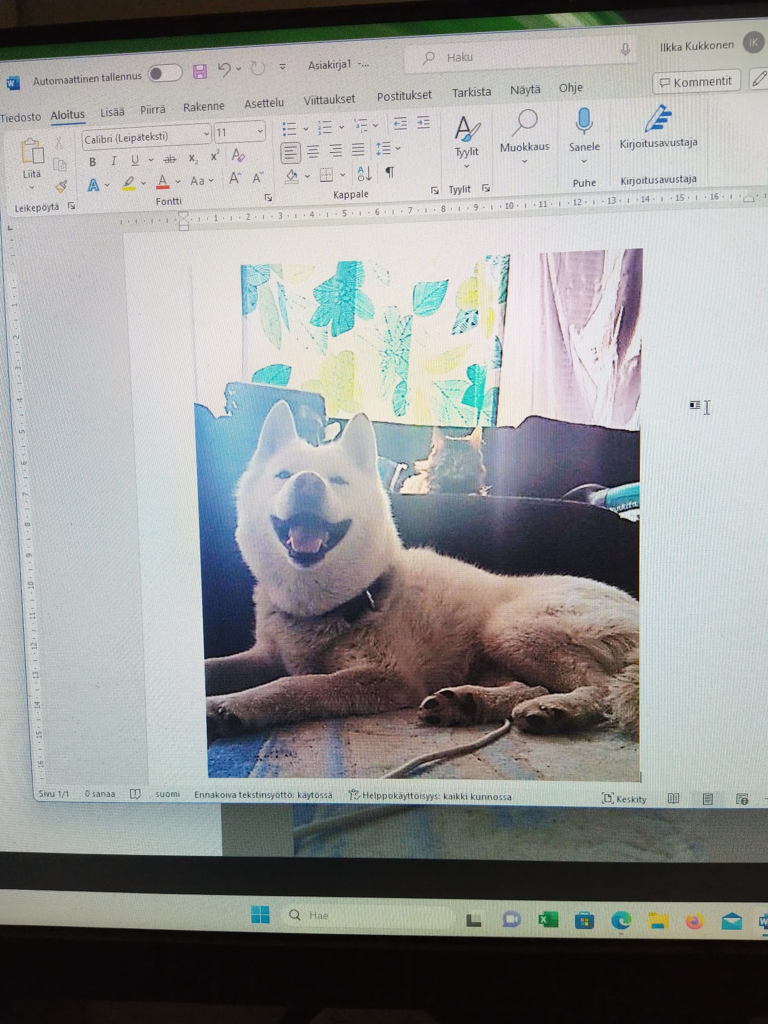
Task: Click the Keskity focus mode button
Action: (x=625, y=799)
